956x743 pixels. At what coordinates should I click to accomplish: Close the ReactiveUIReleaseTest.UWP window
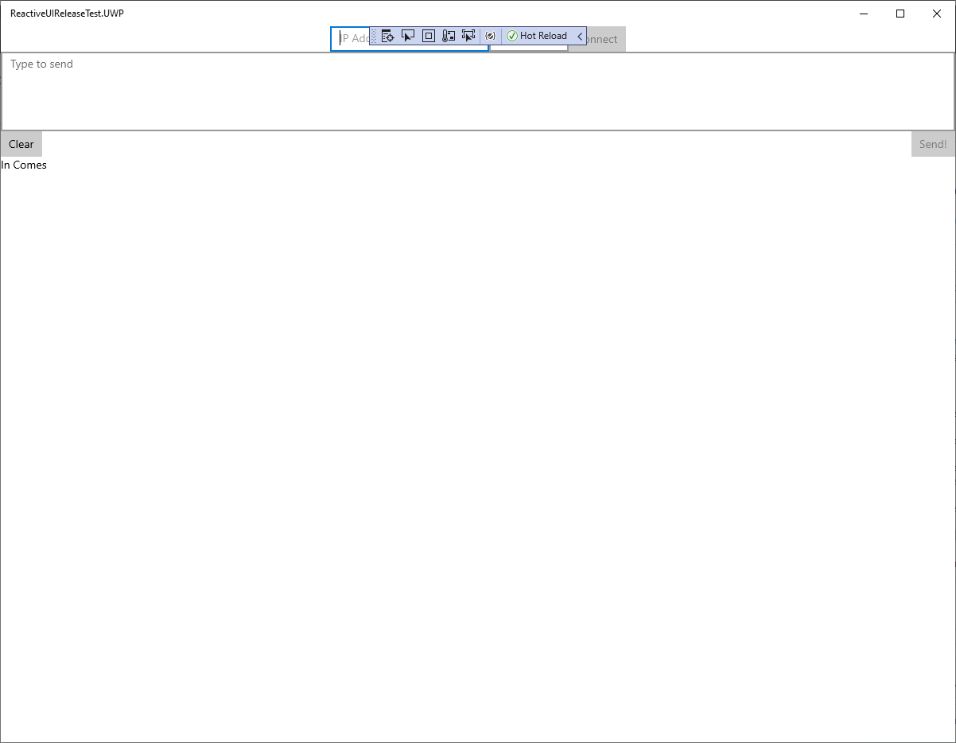(x=937, y=14)
